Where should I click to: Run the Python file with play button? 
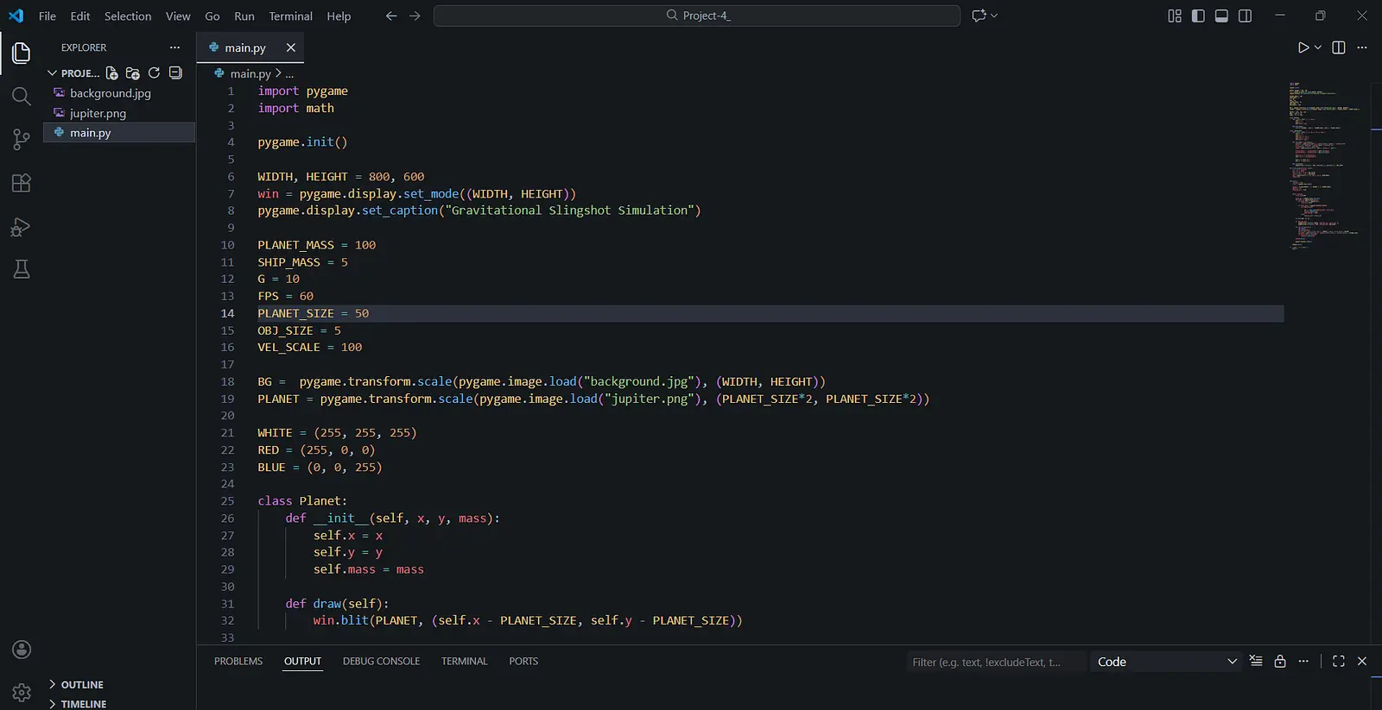pos(1303,47)
